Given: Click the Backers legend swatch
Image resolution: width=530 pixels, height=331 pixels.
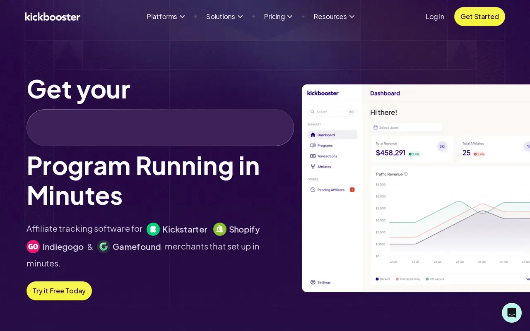Looking at the screenshot, I should pos(377,279).
